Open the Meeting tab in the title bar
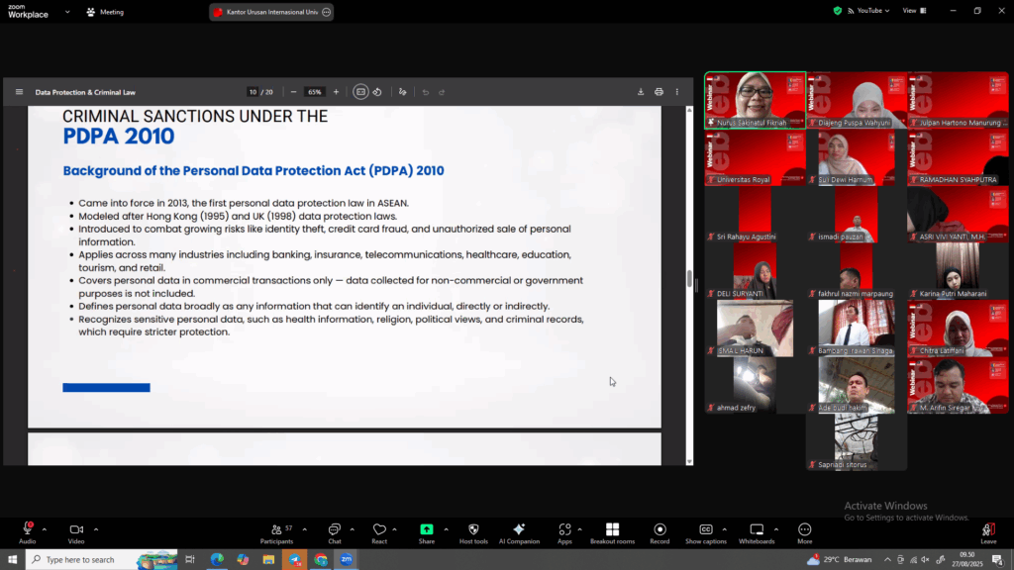 pos(105,12)
